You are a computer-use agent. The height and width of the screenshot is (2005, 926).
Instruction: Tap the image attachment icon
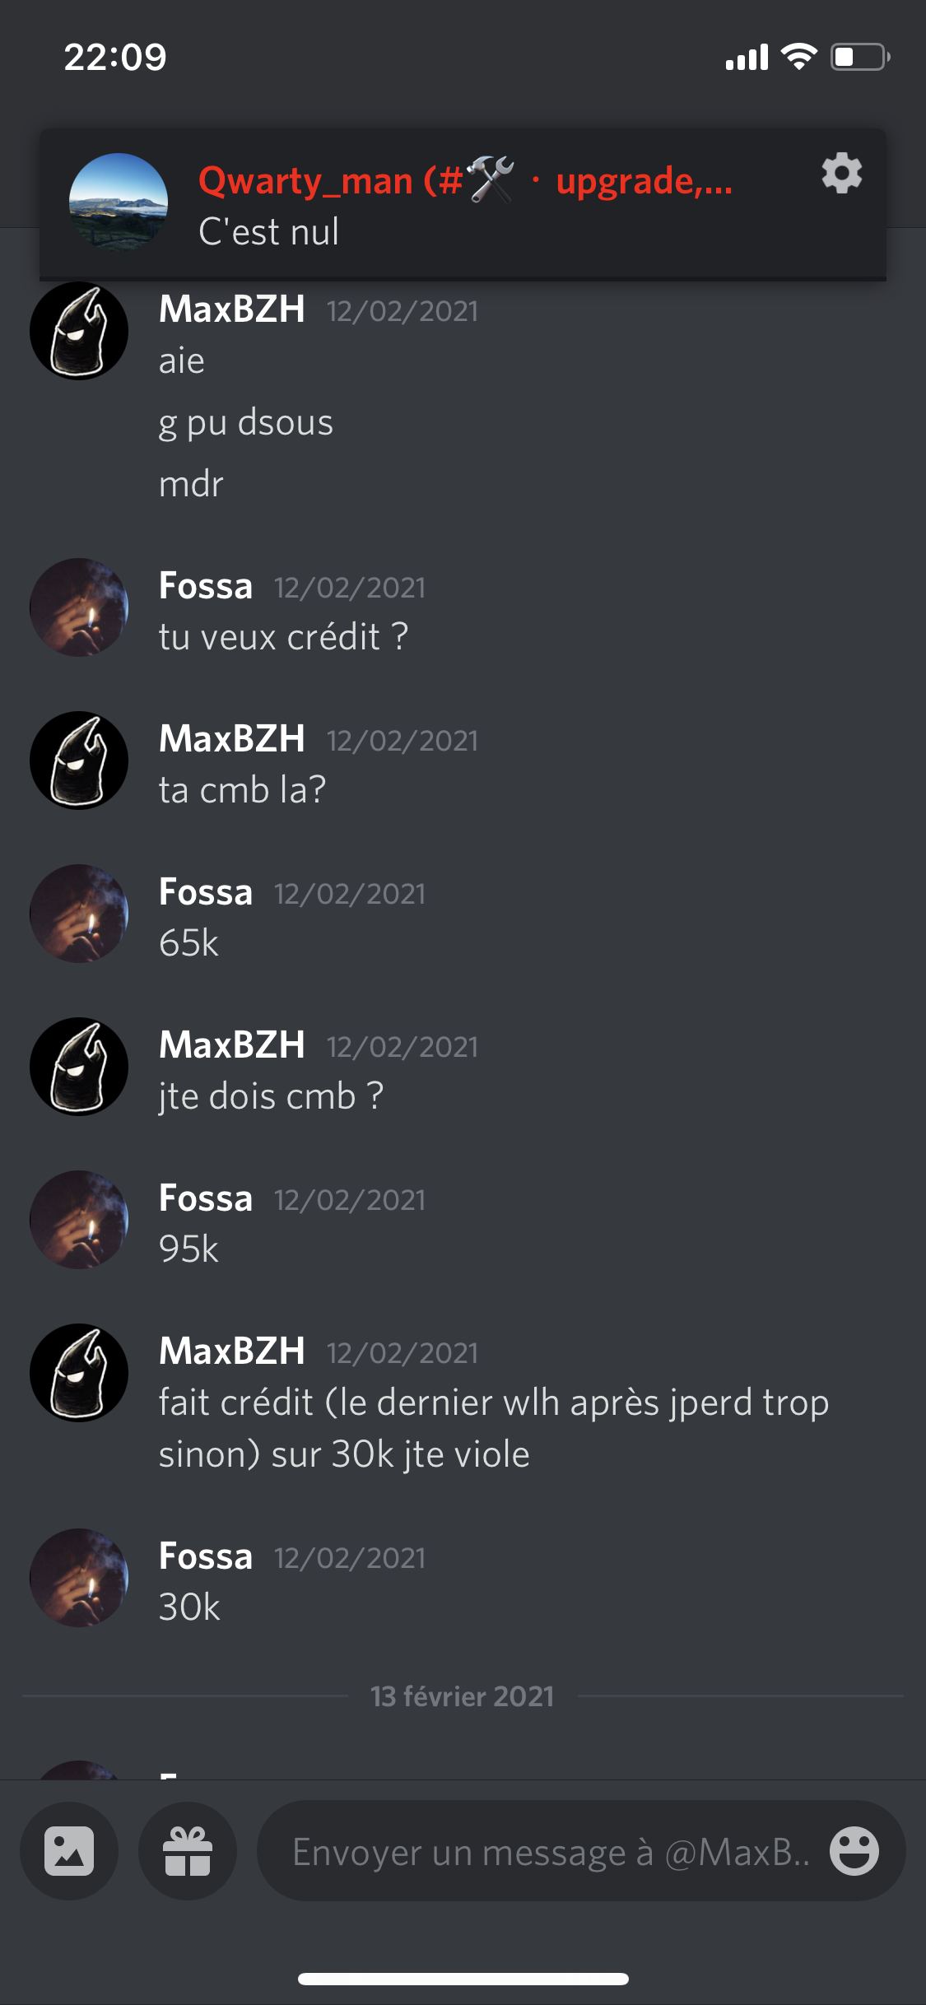(69, 1851)
